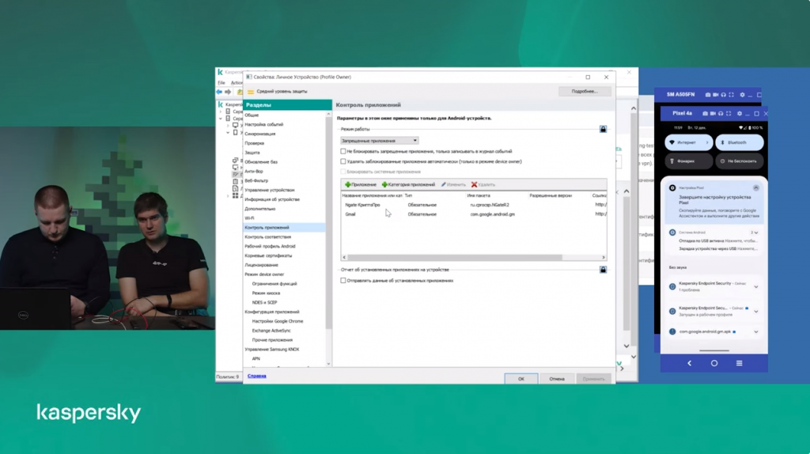Select the Настройка событий section

coord(264,124)
